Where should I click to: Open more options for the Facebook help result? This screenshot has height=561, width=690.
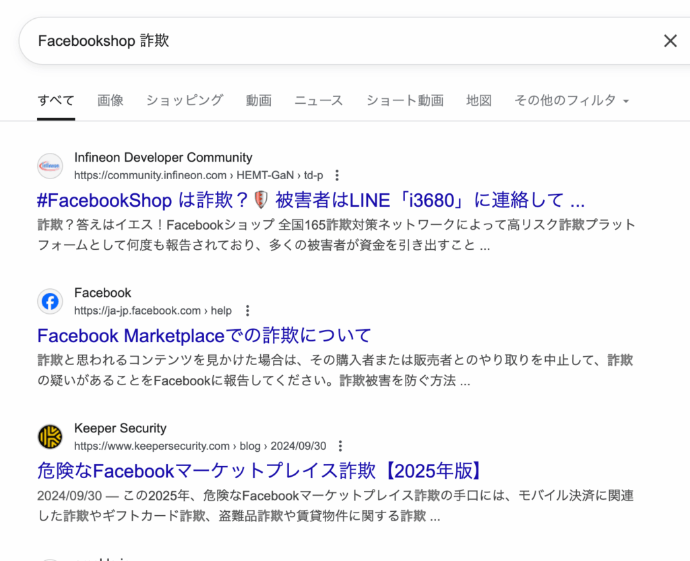pyautogui.click(x=248, y=311)
